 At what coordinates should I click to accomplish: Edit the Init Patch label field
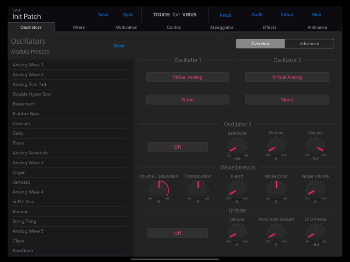pyautogui.click(x=27, y=16)
